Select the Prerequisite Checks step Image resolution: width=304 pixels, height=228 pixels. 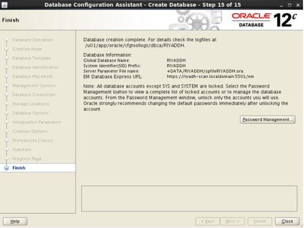pyautogui.click(x=32, y=140)
